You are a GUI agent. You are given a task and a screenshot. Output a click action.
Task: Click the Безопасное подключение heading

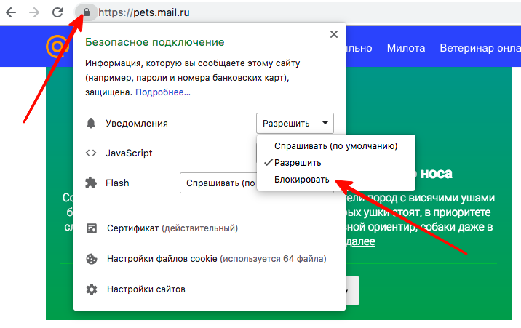[154, 42]
